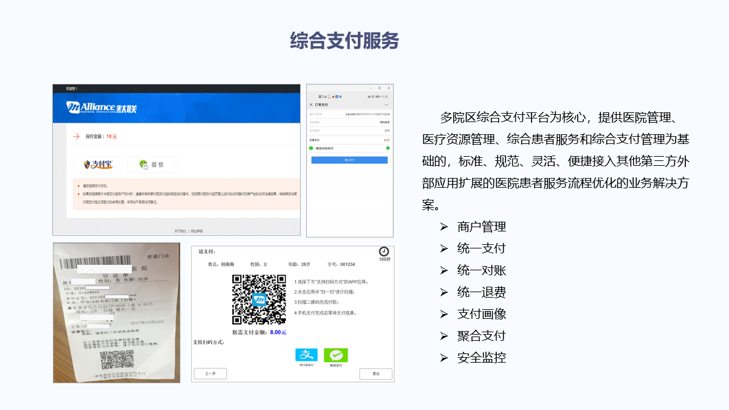Maximize the mobile order payment window
Image resolution: width=729 pixels, height=410 pixels.
click(x=380, y=88)
